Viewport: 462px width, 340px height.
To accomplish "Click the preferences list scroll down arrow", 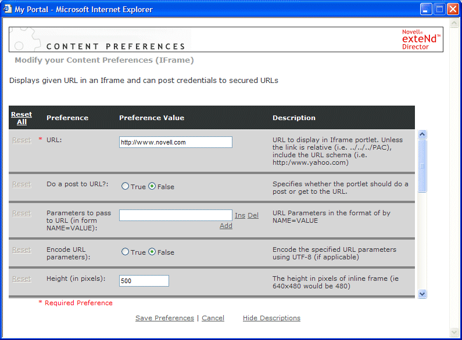I will pos(422,294).
